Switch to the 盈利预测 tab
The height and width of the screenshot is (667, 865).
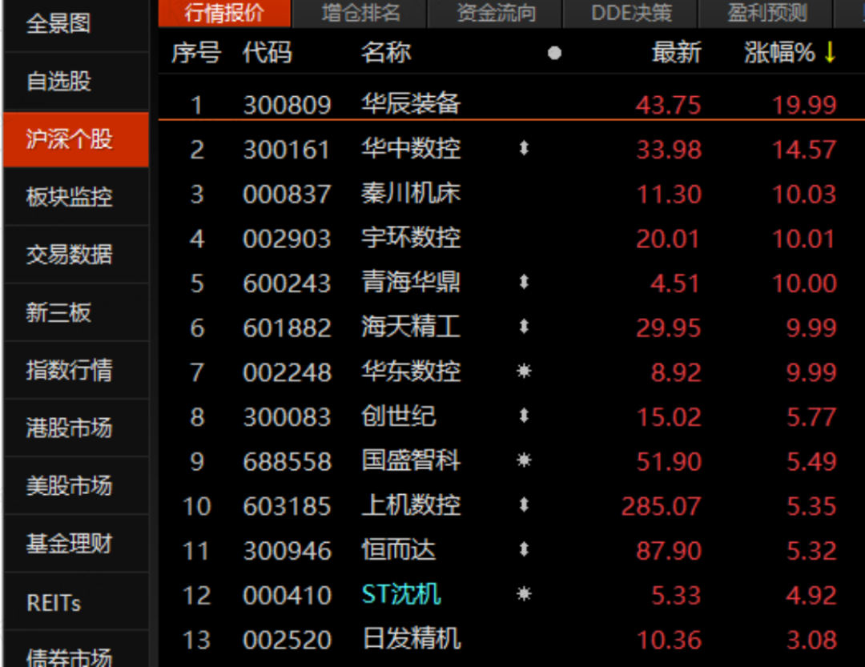pyautogui.click(x=766, y=14)
